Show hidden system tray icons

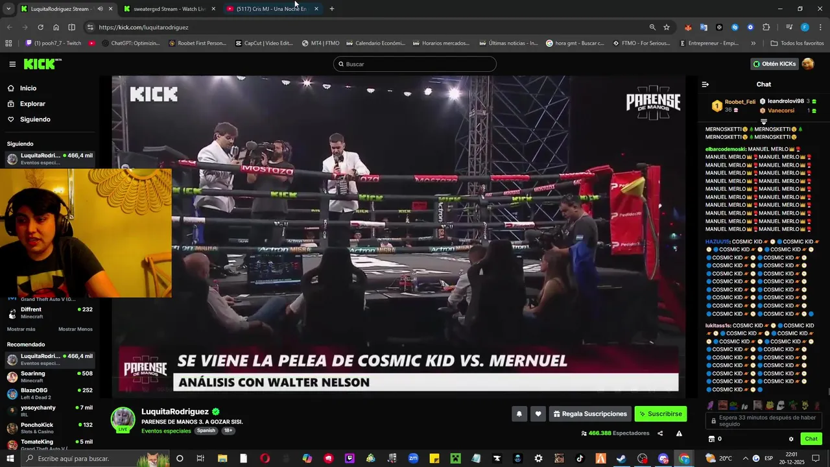pyautogui.click(x=745, y=459)
